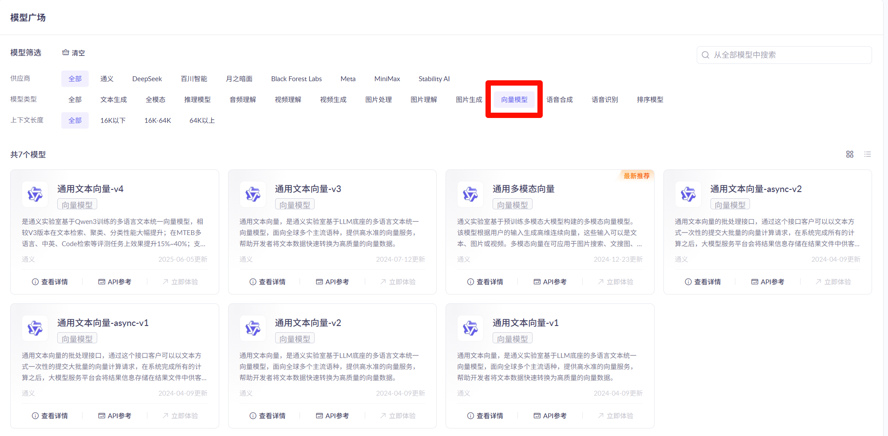Filter by supplier Meta
This screenshot has height=436, width=888.
348,79
